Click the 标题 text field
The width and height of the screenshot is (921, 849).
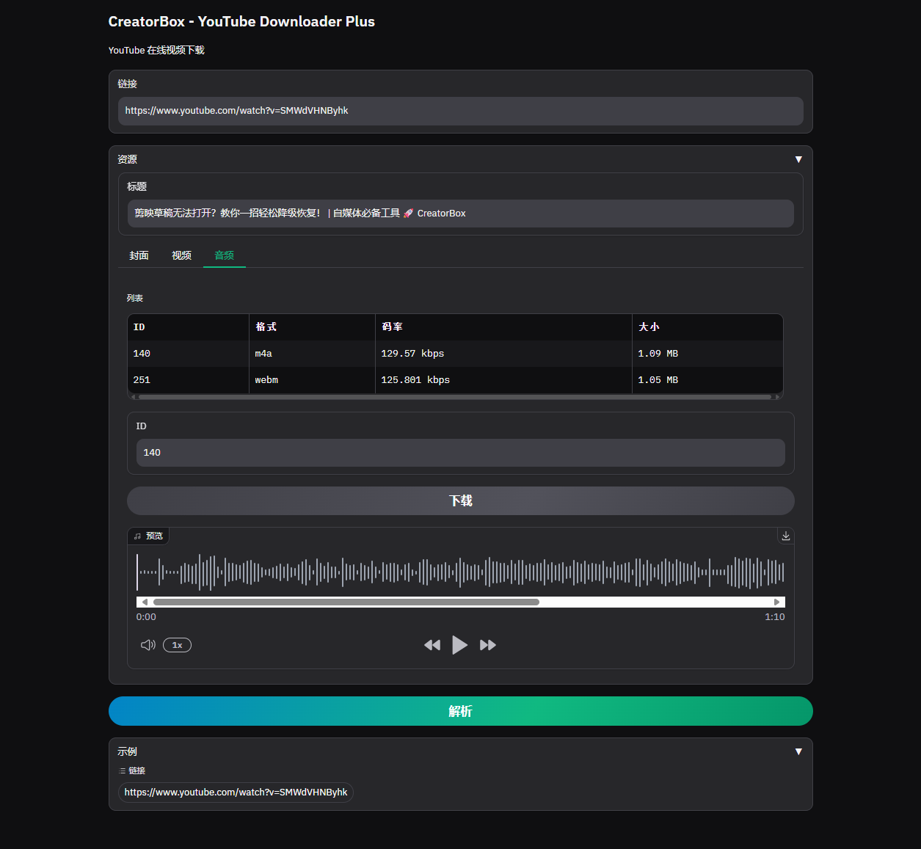pyautogui.click(x=461, y=214)
